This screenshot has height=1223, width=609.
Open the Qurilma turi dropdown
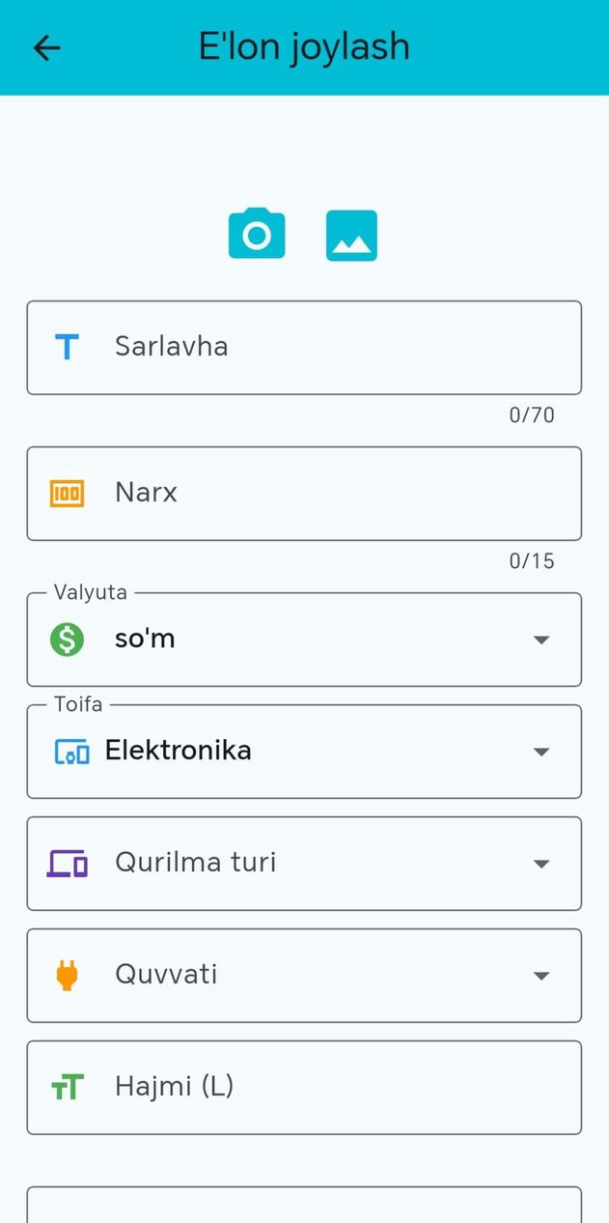[x=541, y=863]
